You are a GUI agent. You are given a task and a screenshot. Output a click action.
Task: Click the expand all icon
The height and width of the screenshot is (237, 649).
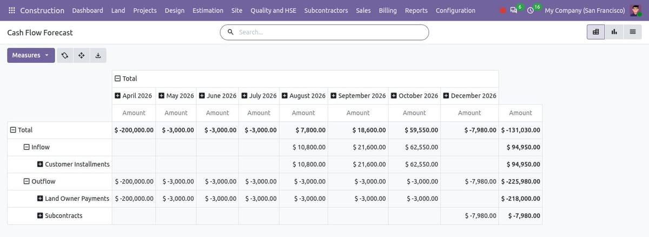point(81,55)
